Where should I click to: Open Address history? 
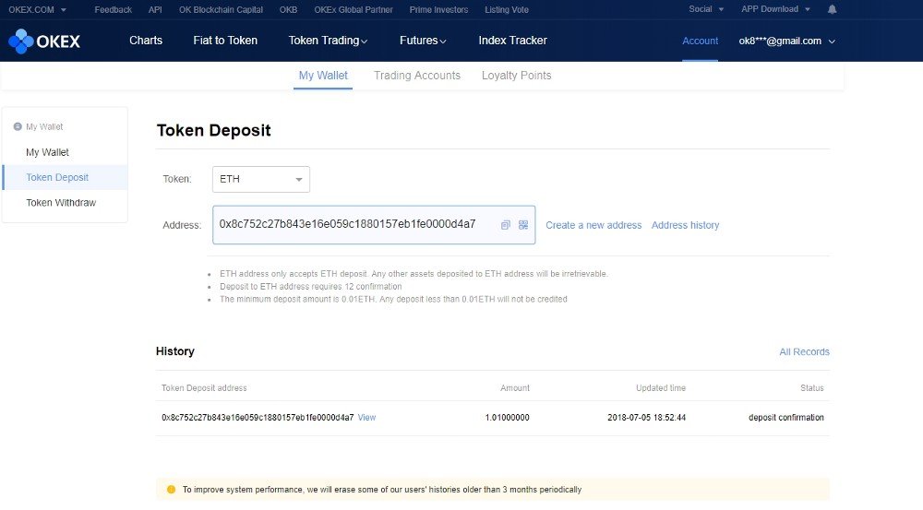685,225
